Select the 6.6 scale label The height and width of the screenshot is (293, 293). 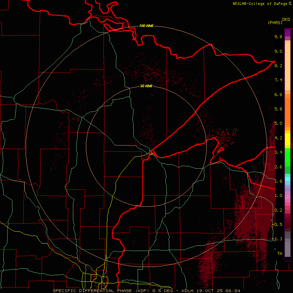point(278,94)
